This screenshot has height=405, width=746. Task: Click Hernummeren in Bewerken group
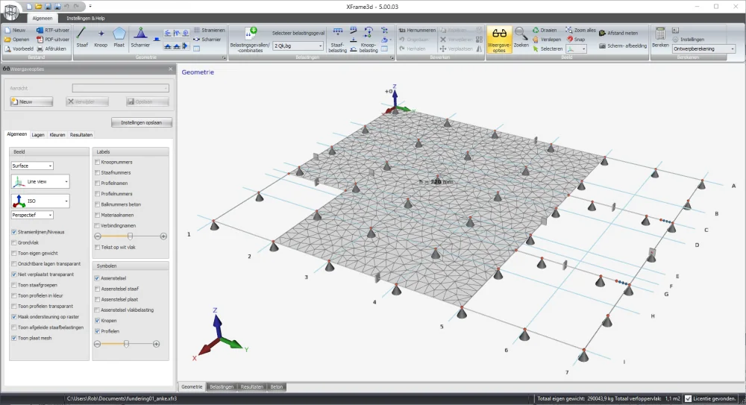click(417, 30)
